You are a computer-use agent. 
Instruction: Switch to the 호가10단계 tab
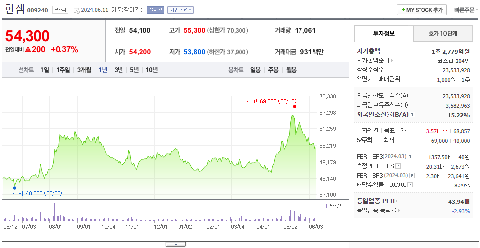pos(443,33)
